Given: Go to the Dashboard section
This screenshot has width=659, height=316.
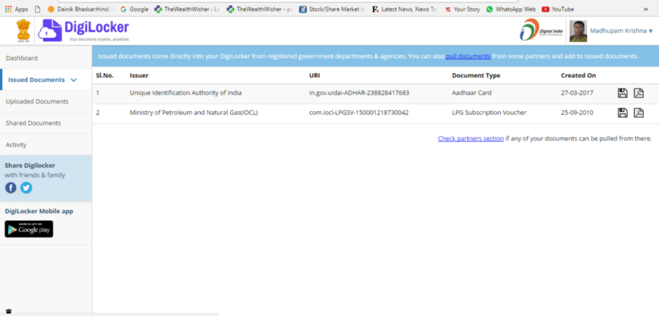Looking at the screenshot, I should (45, 58).
